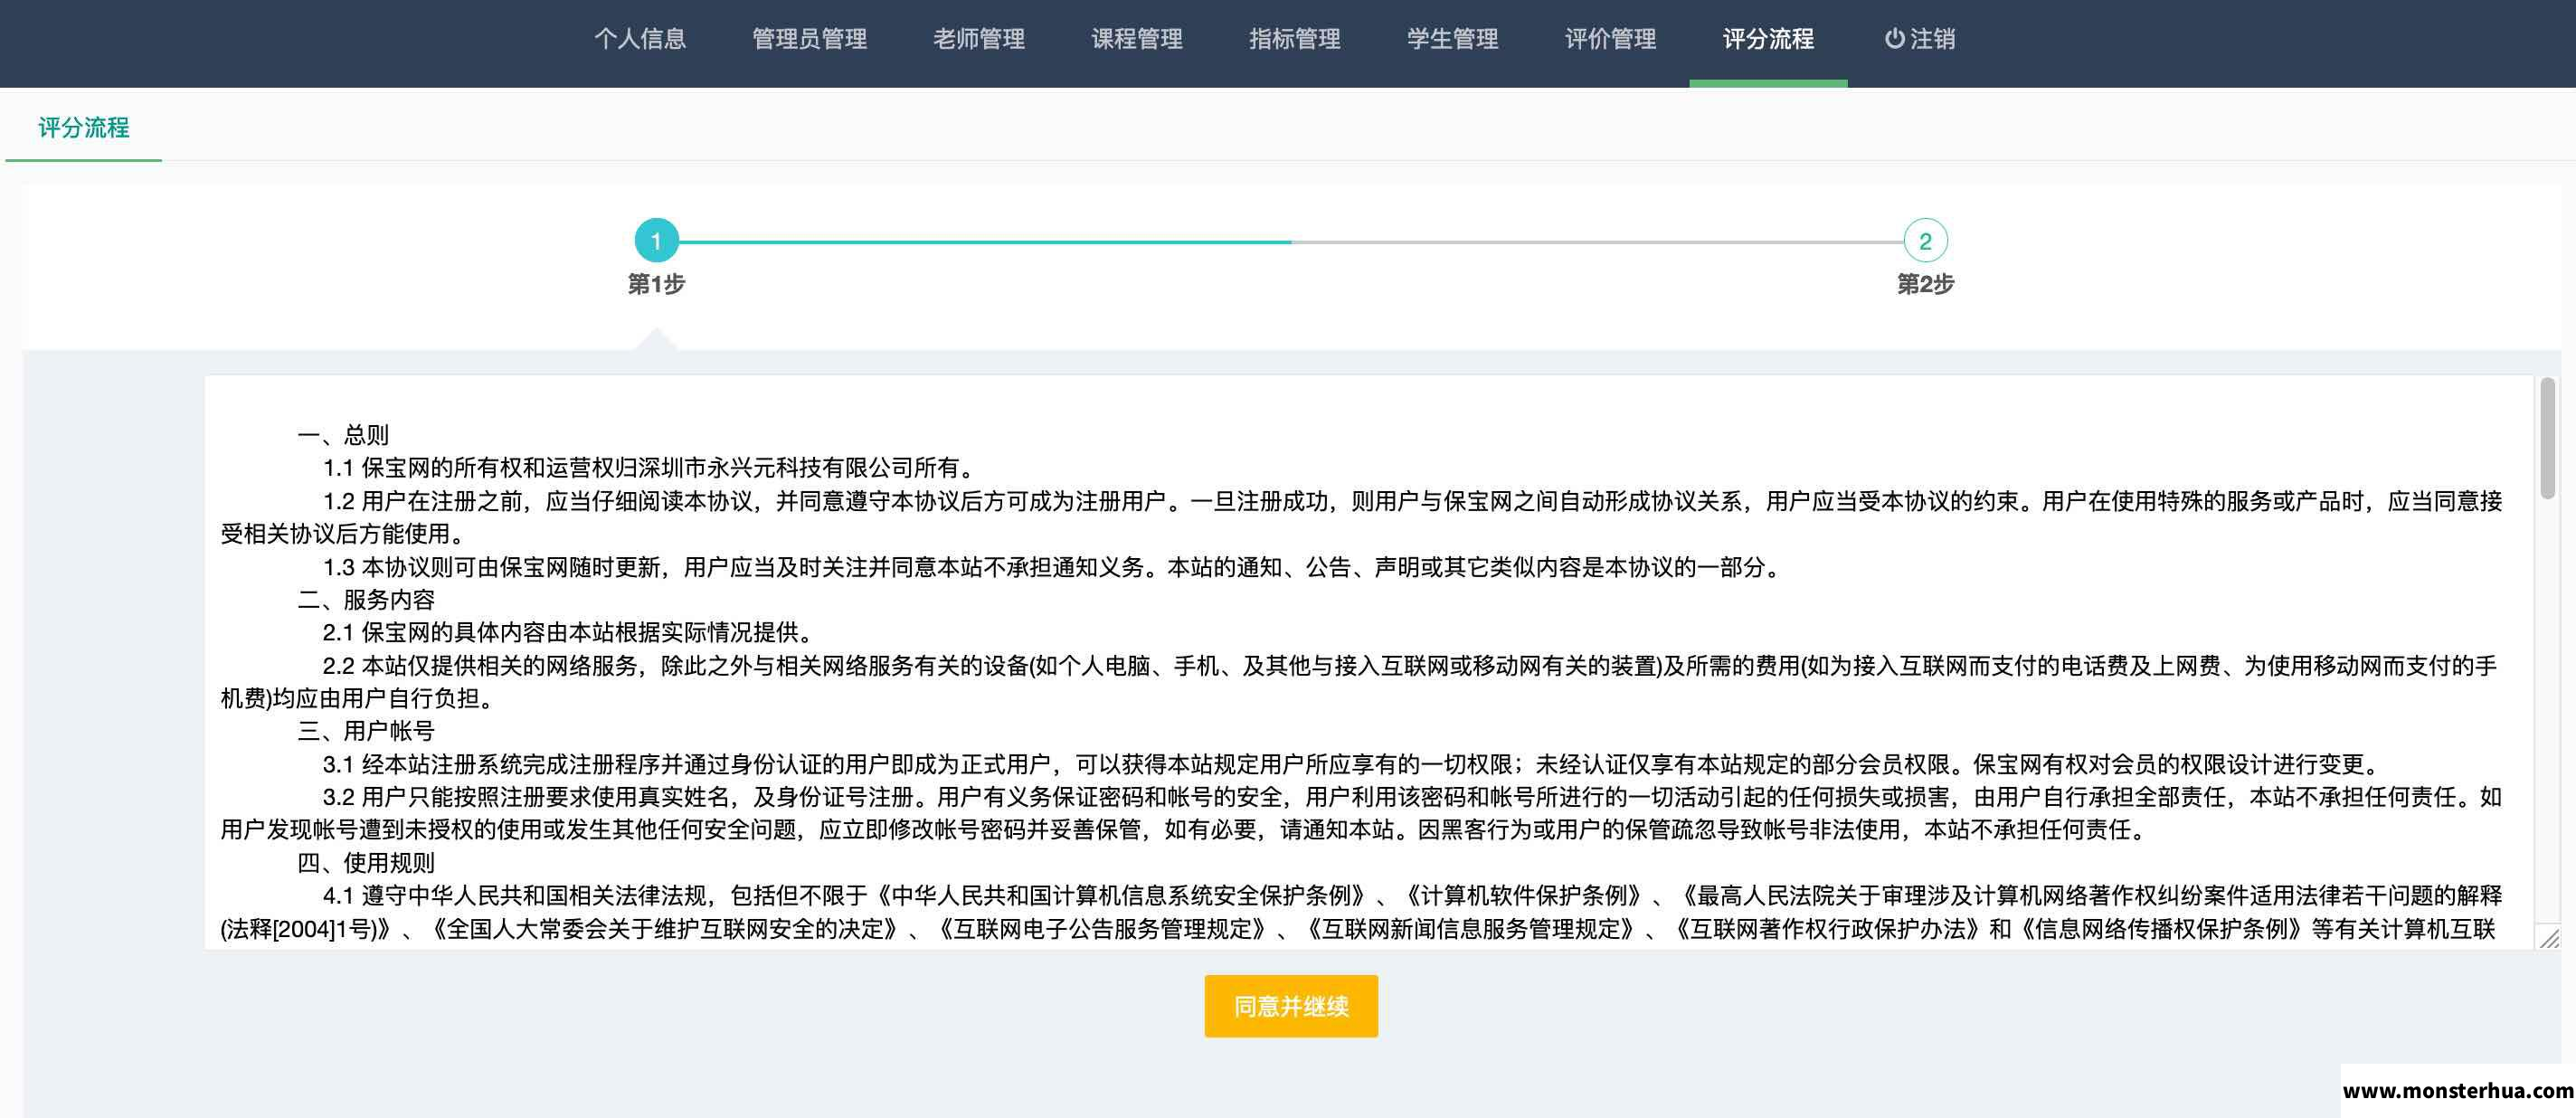Click the 注销 logout power icon
The image size is (2576, 1118).
1894,39
